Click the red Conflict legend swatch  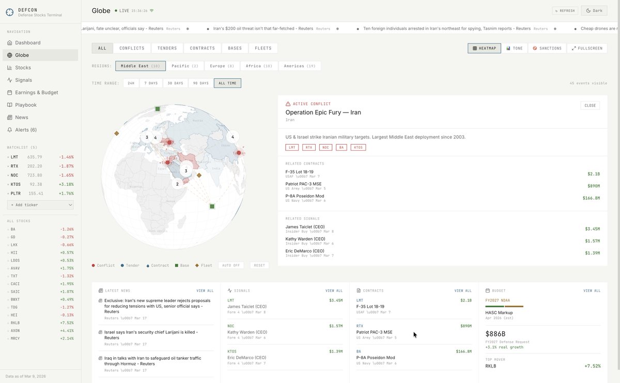(x=94, y=265)
